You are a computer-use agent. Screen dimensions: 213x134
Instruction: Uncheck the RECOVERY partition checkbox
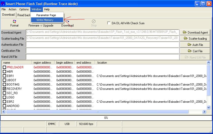pos(5,89)
